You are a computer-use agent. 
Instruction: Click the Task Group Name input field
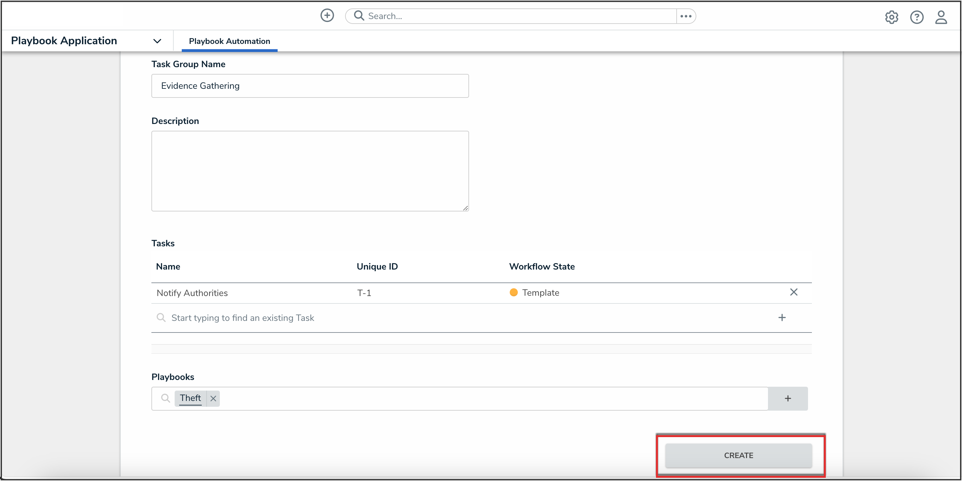click(x=310, y=86)
